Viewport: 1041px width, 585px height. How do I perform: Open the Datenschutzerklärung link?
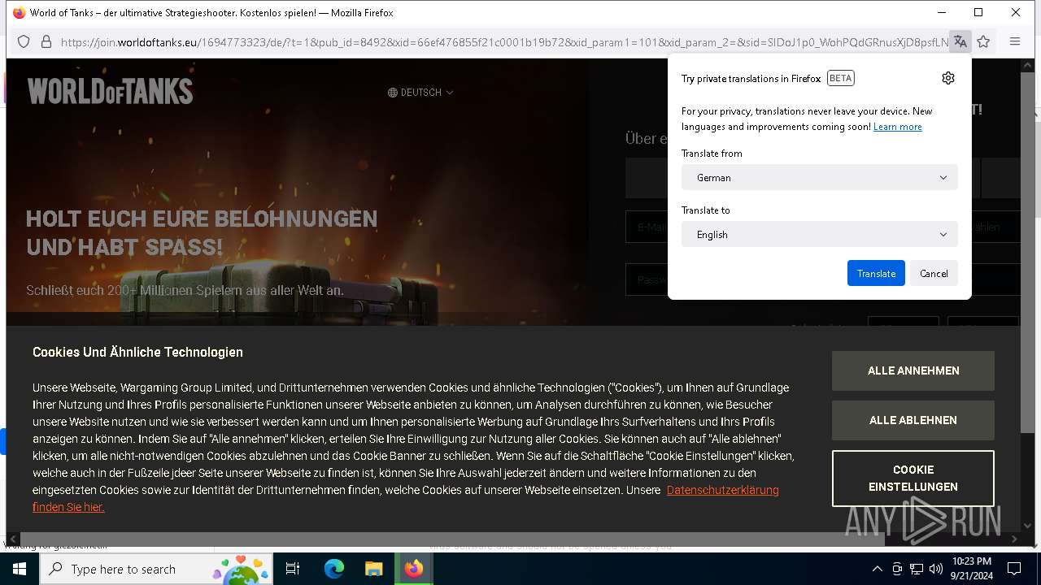(x=723, y=490)
